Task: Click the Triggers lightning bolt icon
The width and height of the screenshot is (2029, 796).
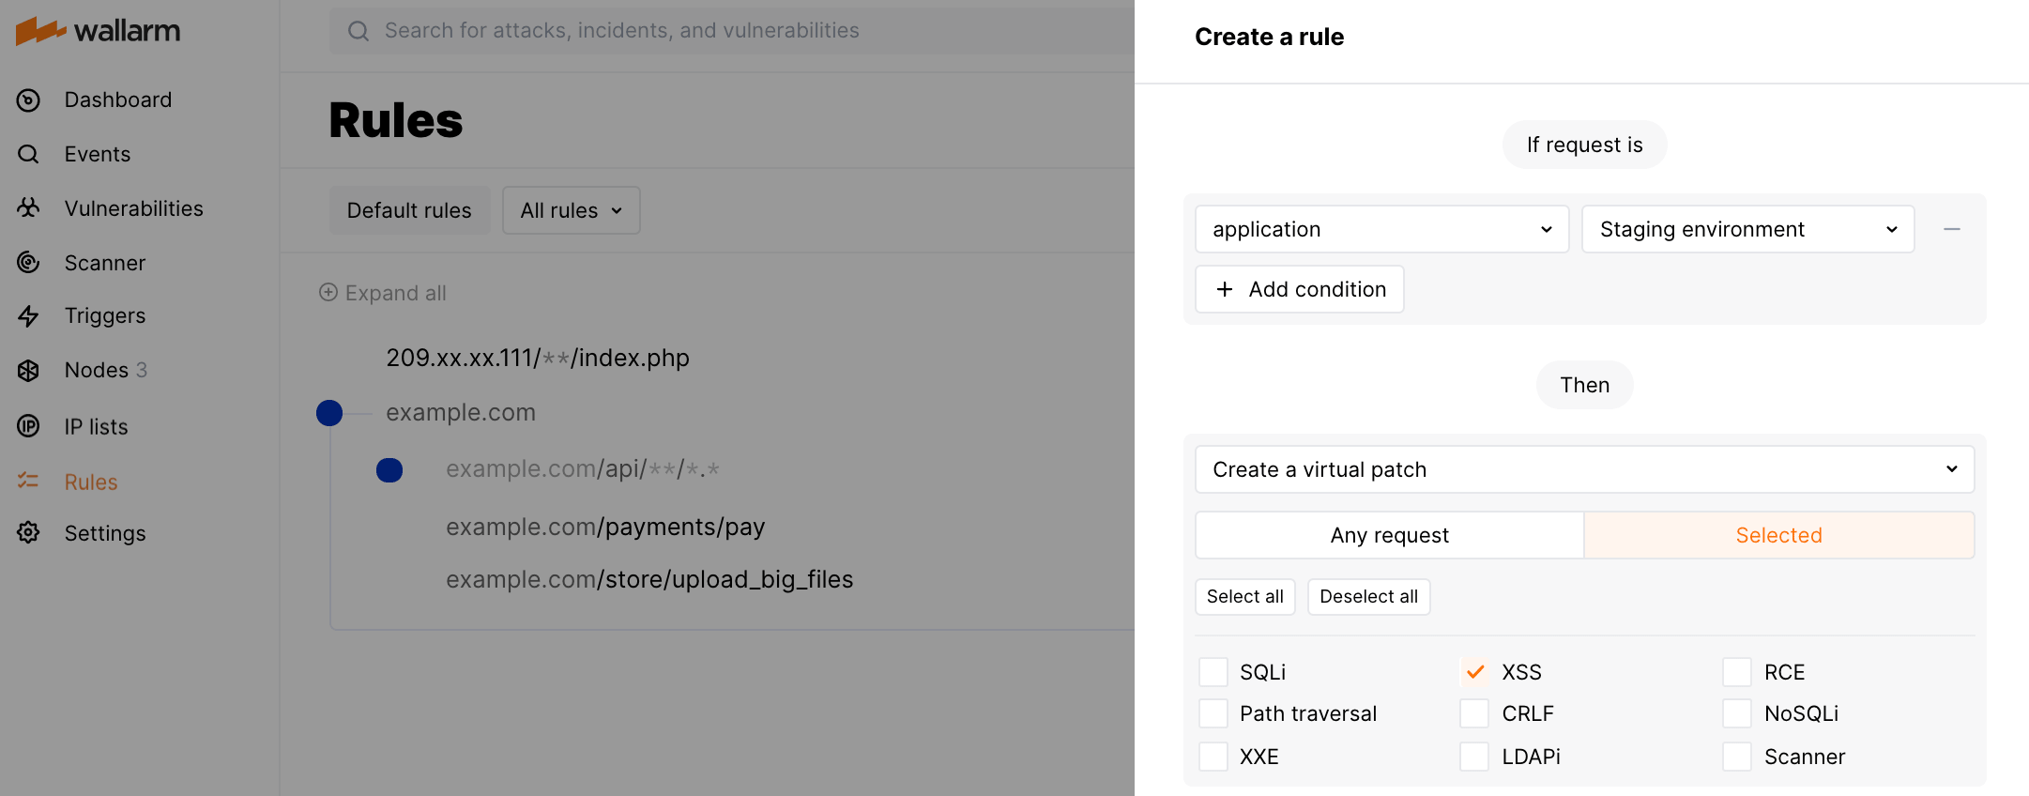Action: click(x=28, y=316)
